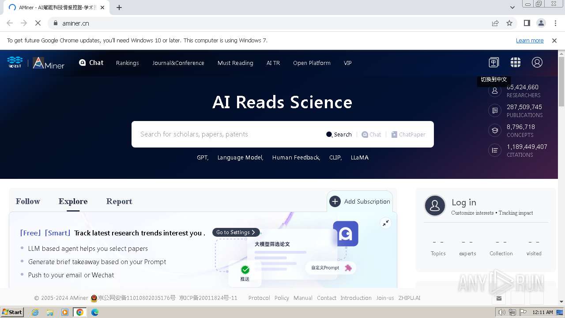Open the Introduction footer link
Screen dimensions: 565x318
(356, 298)
